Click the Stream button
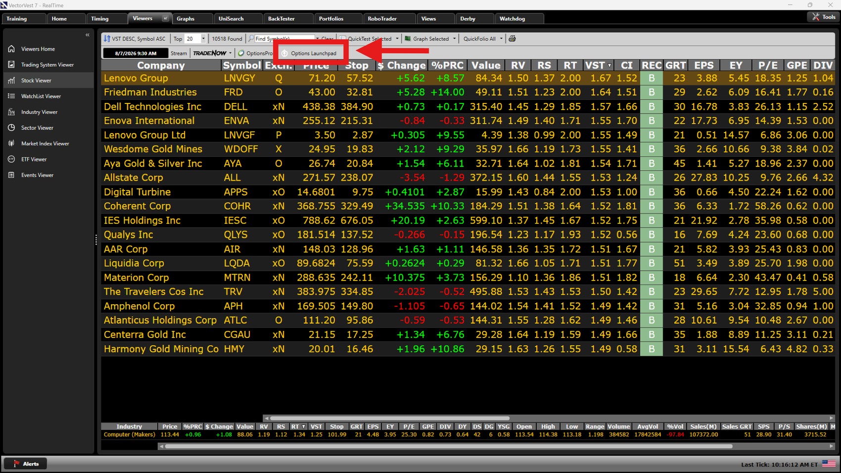This screenshot has height=473, width=841. pos(179,53)
